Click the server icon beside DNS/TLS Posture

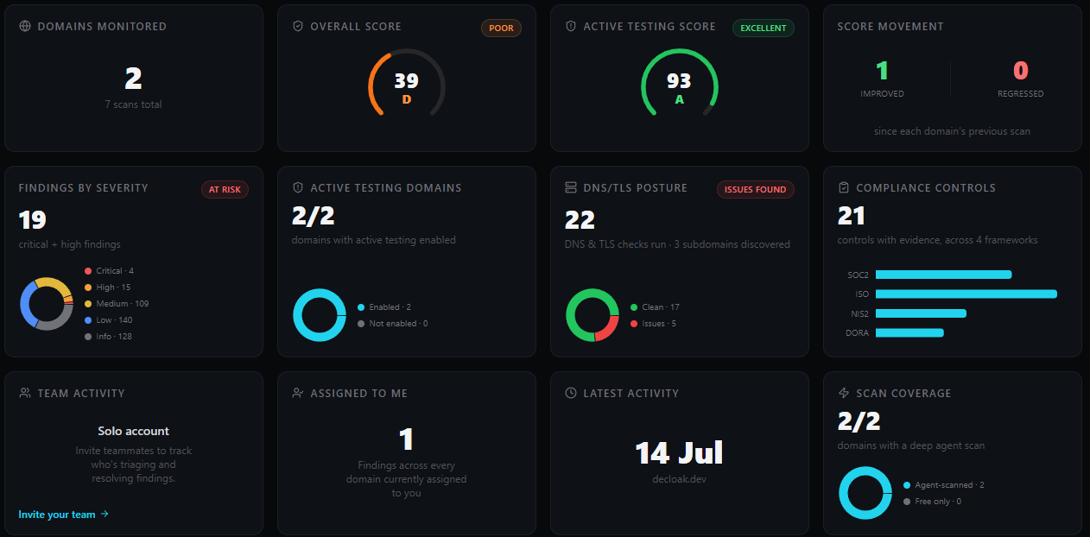point(571,187)
